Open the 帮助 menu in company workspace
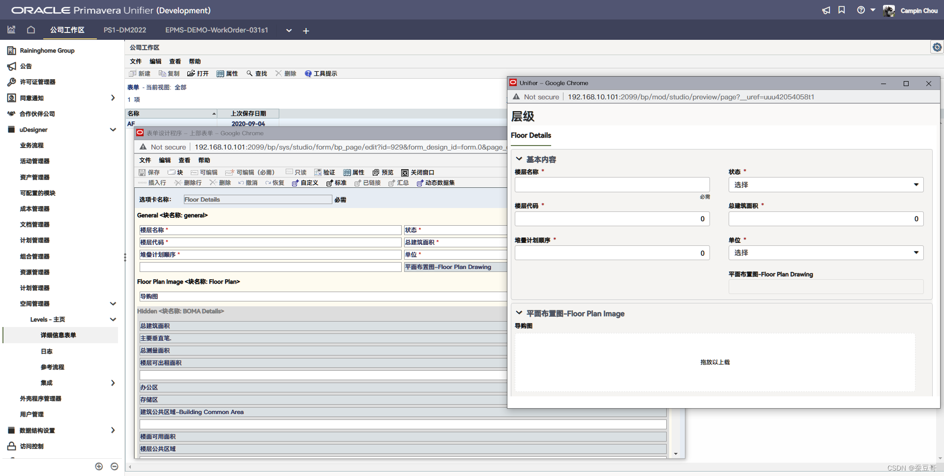Screen dimensions: 944x476 tap(195, 61)
